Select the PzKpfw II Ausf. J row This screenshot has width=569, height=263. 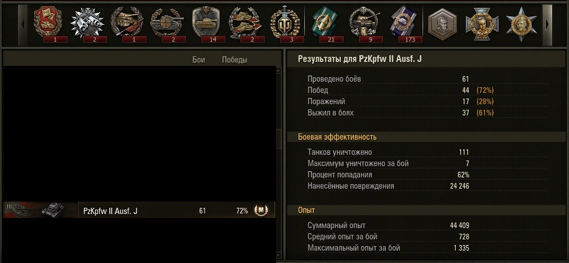pyautogui.click(x=139, y=210)
